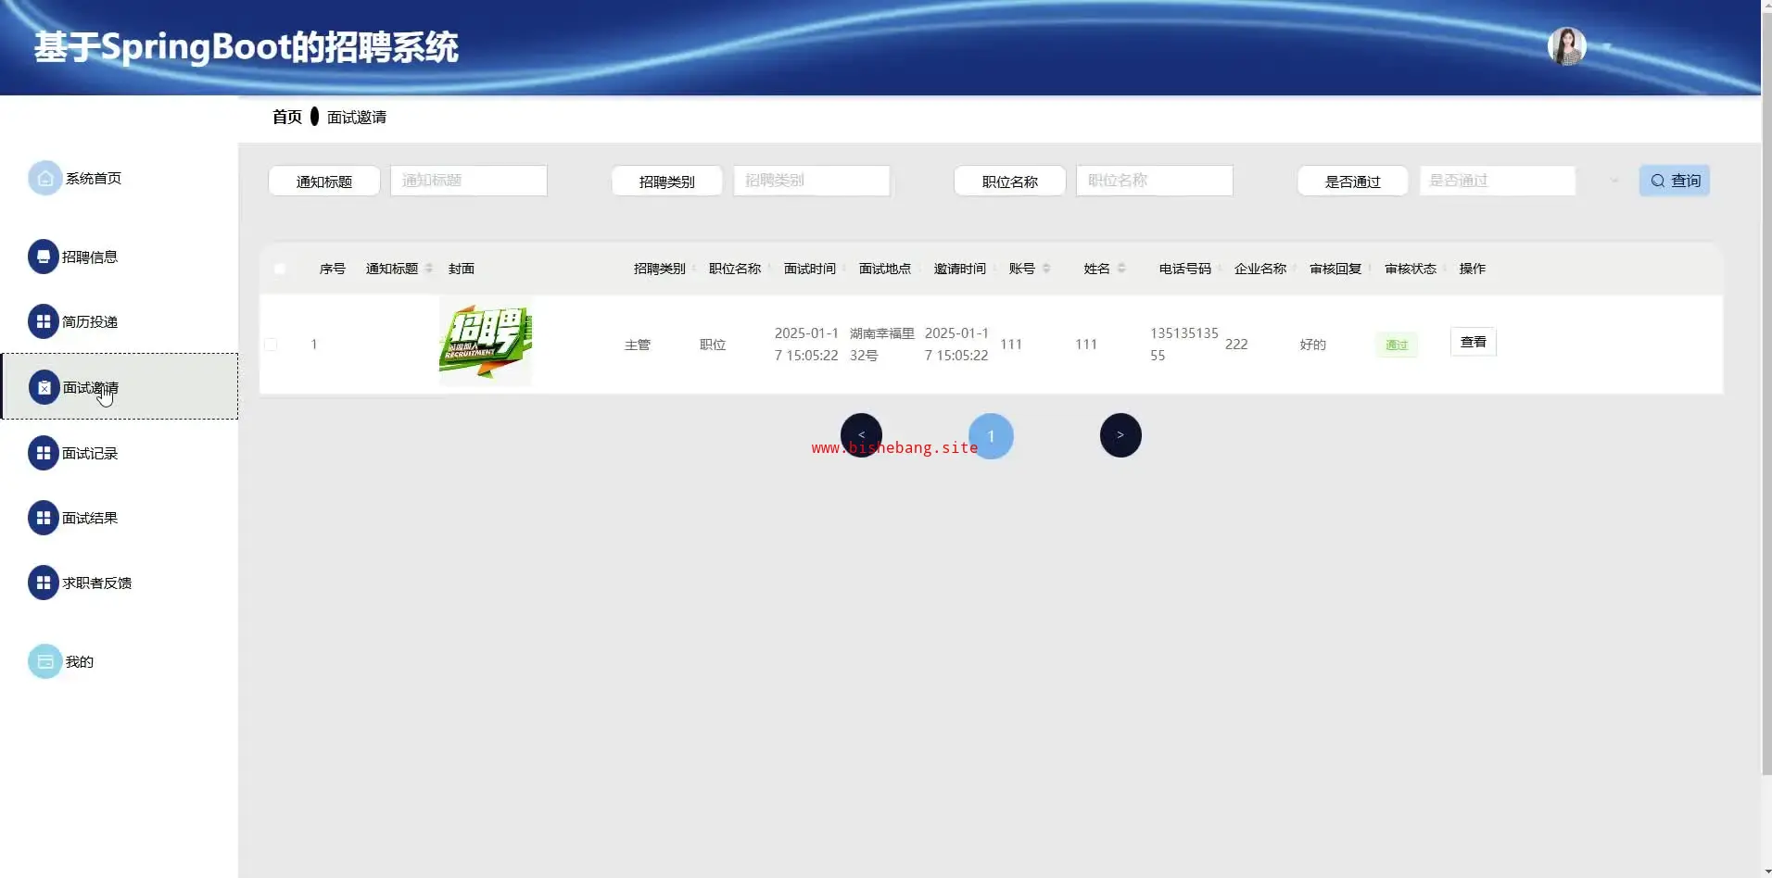
Task: Focus the 通知标题 search input
Action: click(x=468, y=181)
